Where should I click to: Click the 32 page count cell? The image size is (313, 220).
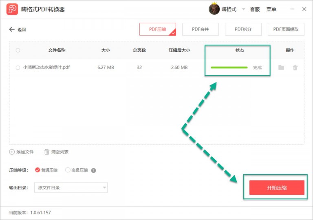tap(139, 68)
